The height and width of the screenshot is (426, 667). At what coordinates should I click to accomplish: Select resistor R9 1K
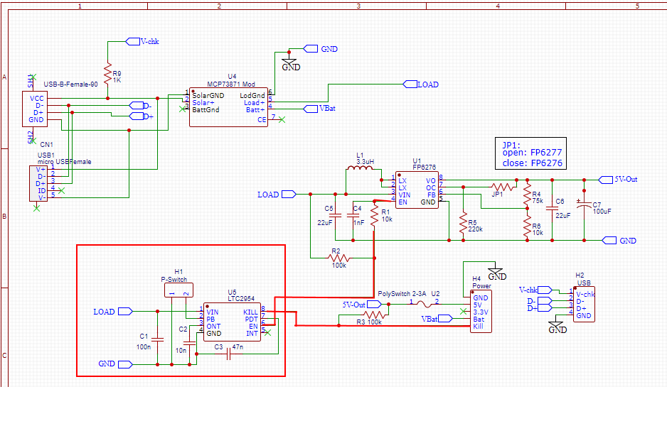point(108,72)
